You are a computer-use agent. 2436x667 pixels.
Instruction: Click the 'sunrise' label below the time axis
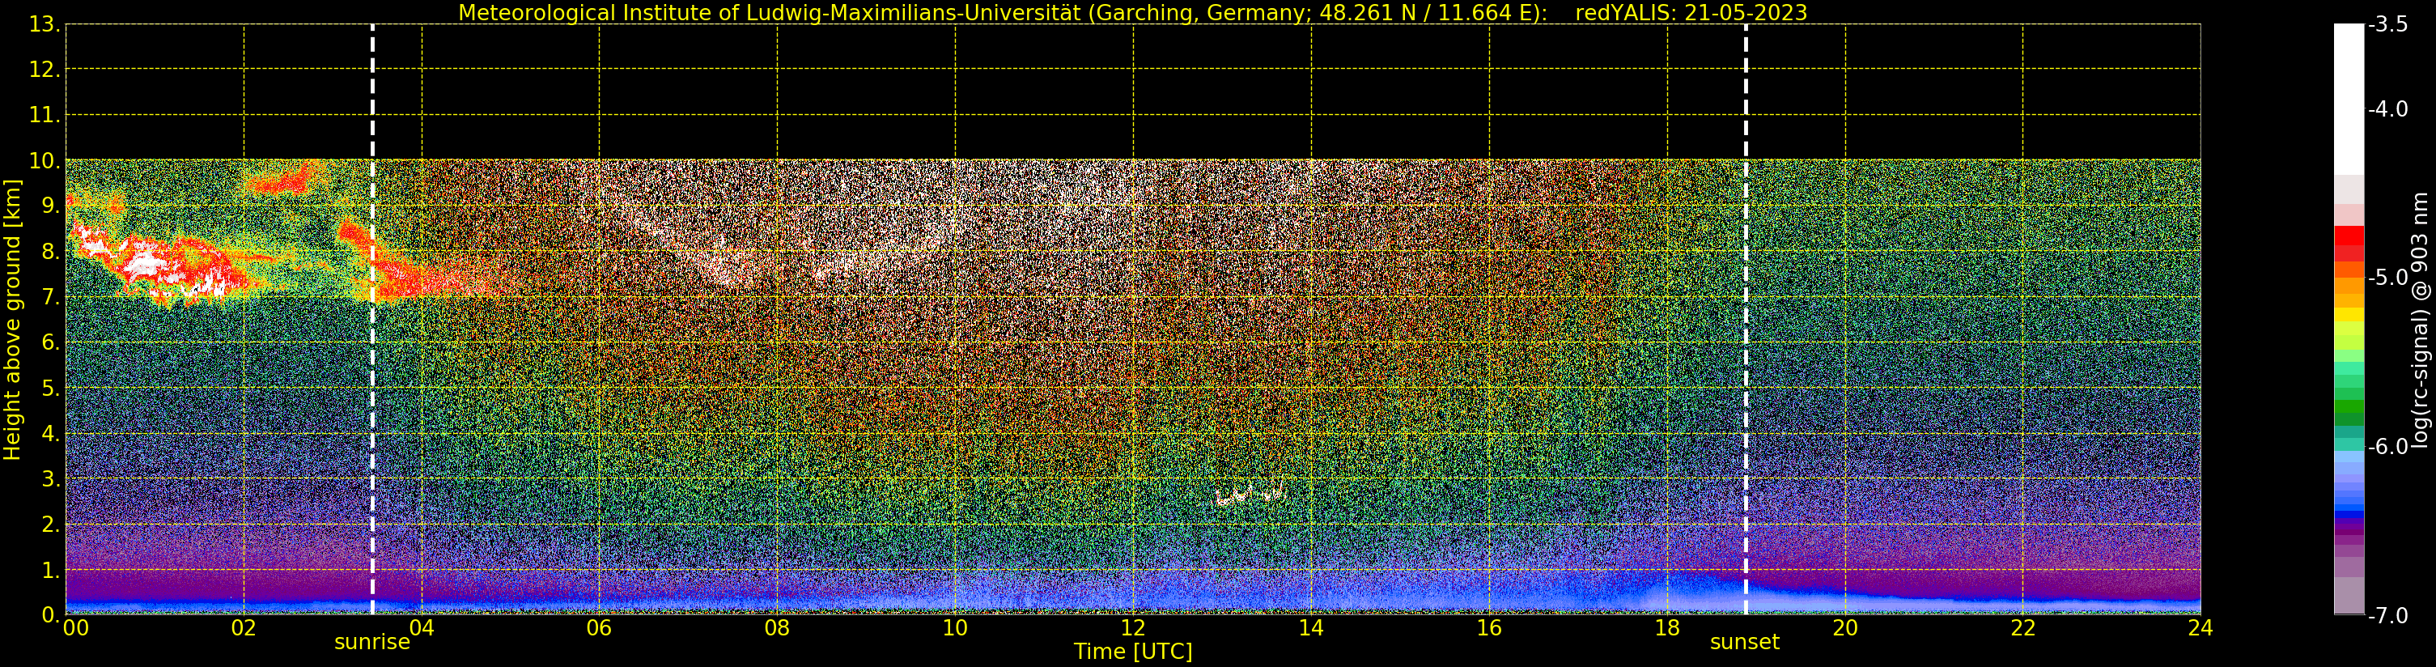point(372,643)
